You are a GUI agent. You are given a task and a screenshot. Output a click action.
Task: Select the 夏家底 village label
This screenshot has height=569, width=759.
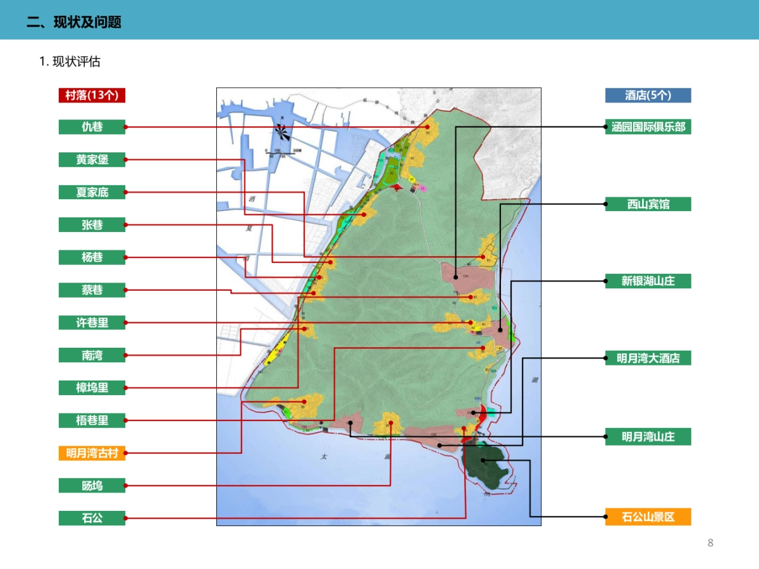(92, 192)
